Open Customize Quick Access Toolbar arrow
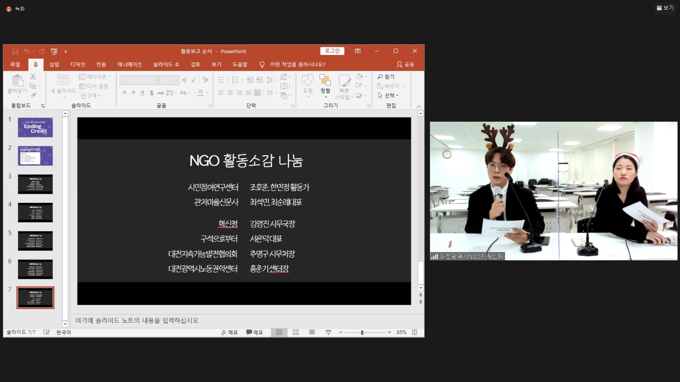680x382 pixels. 66,52
